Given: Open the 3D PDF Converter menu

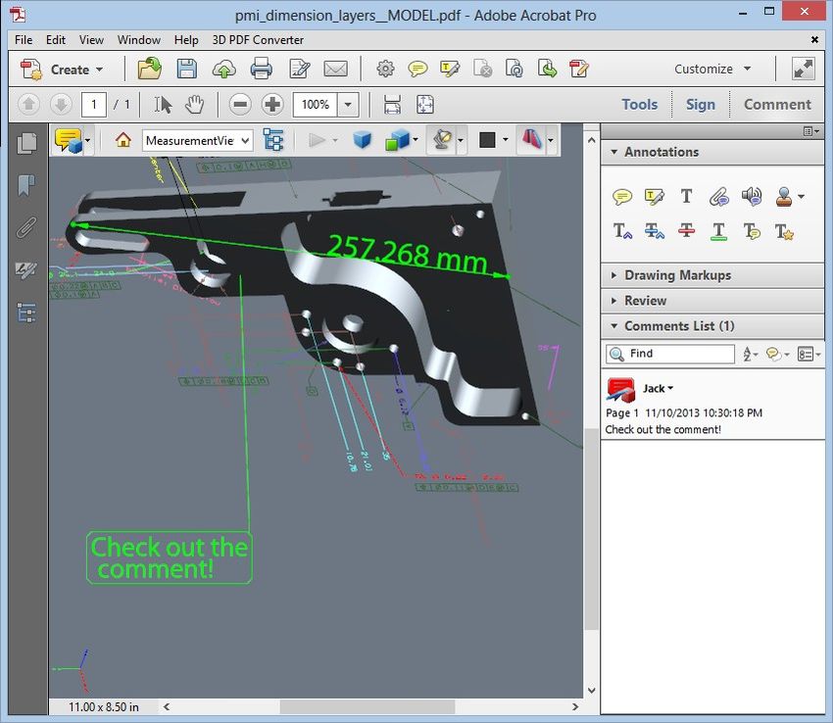Looking at the screenshot, I should (x=258, y=40).
